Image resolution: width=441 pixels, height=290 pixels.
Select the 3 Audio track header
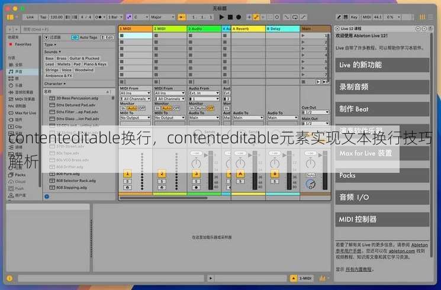click(204, 28)
